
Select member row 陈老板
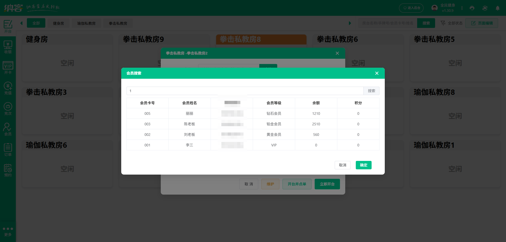[189, 124]
